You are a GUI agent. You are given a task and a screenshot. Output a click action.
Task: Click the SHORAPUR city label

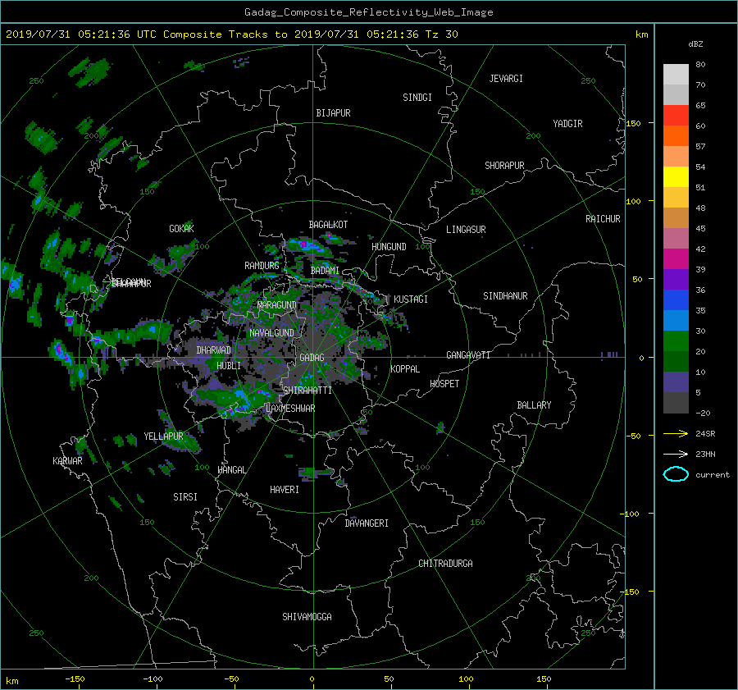pos(504,166)
